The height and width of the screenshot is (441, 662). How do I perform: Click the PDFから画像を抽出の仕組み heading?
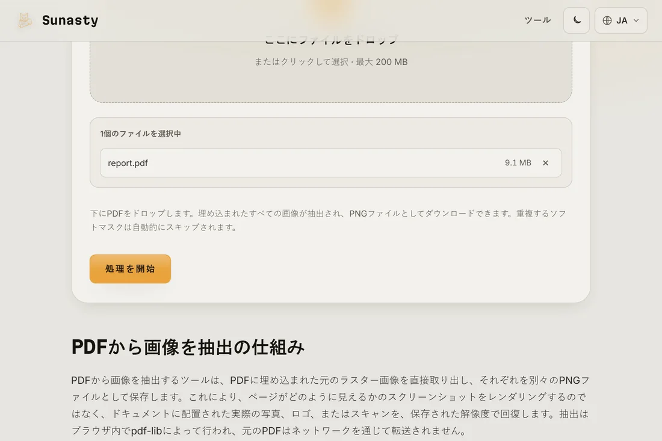click(188, 347)
